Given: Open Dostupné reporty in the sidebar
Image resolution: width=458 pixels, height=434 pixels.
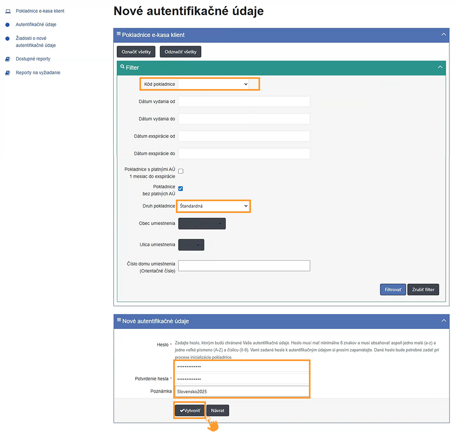Looking at the screenshot, I should (x=33, y=59).
